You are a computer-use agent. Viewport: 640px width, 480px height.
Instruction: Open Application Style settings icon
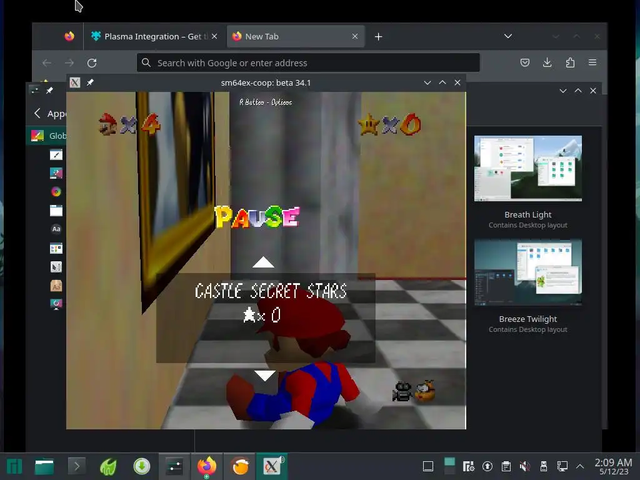point(56,155)
